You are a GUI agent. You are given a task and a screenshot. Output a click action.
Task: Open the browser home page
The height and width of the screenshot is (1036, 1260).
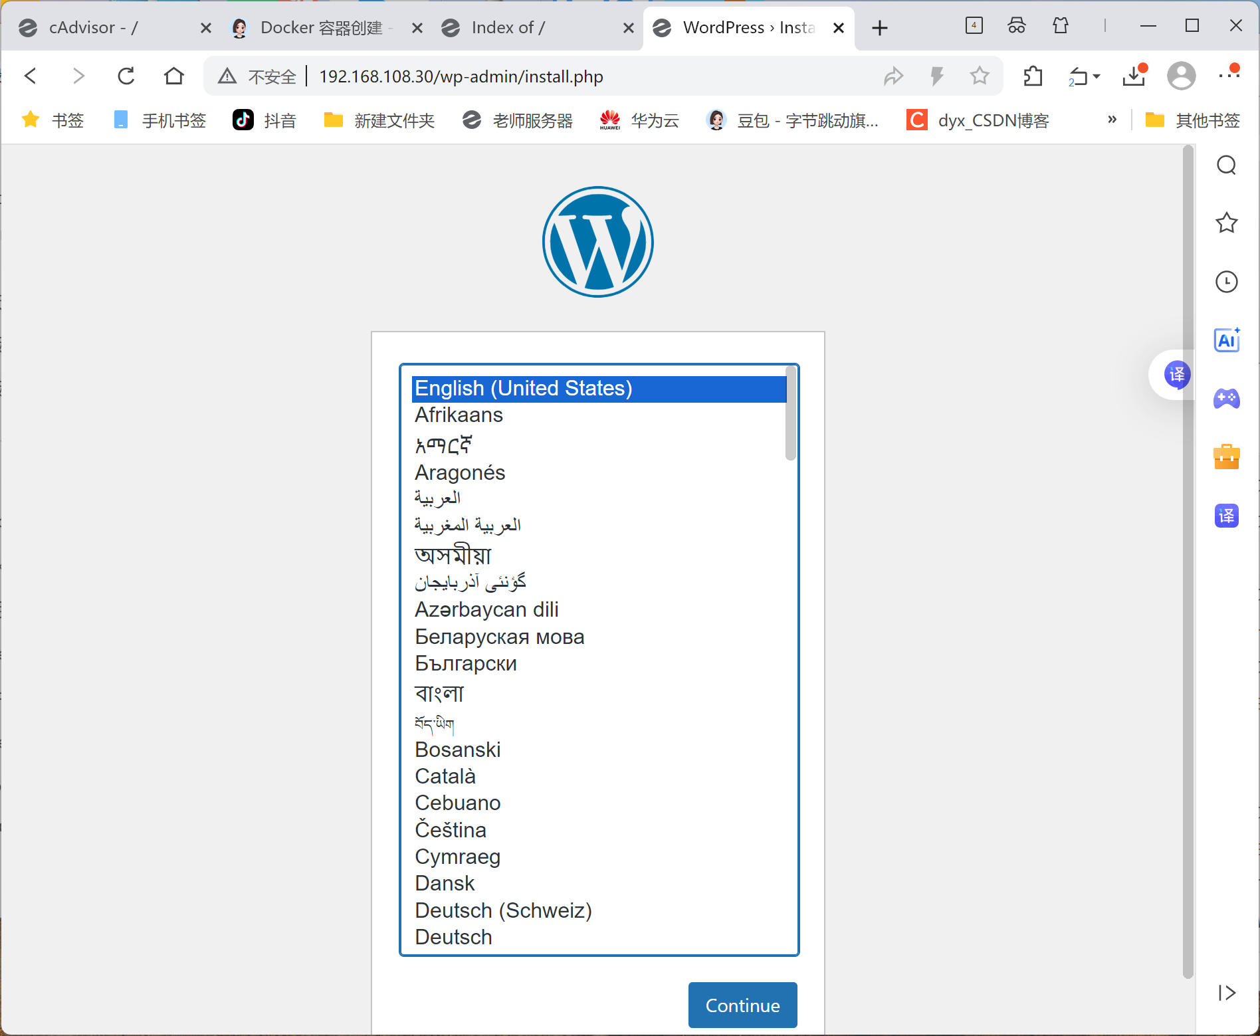point(174,76)
